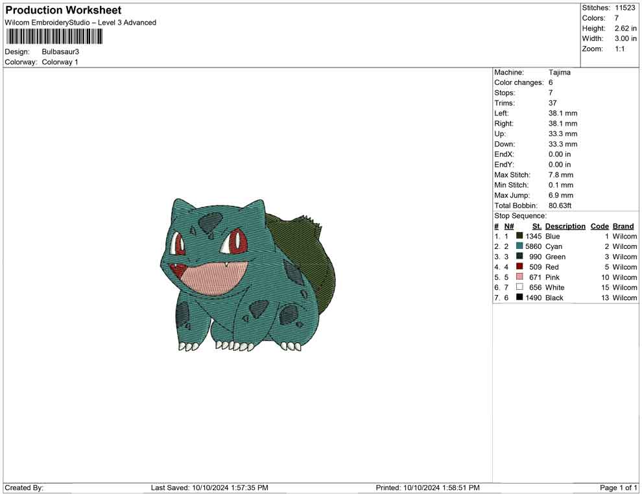Click the 'Page 1 of 1' footer text
The width and height of the screenshot is (642, 494).
pos(619,488)
